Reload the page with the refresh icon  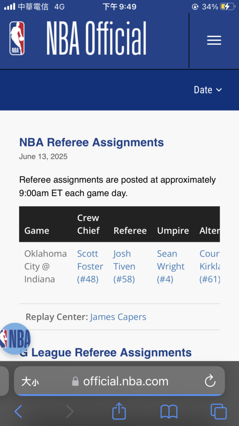click(210, 381)
